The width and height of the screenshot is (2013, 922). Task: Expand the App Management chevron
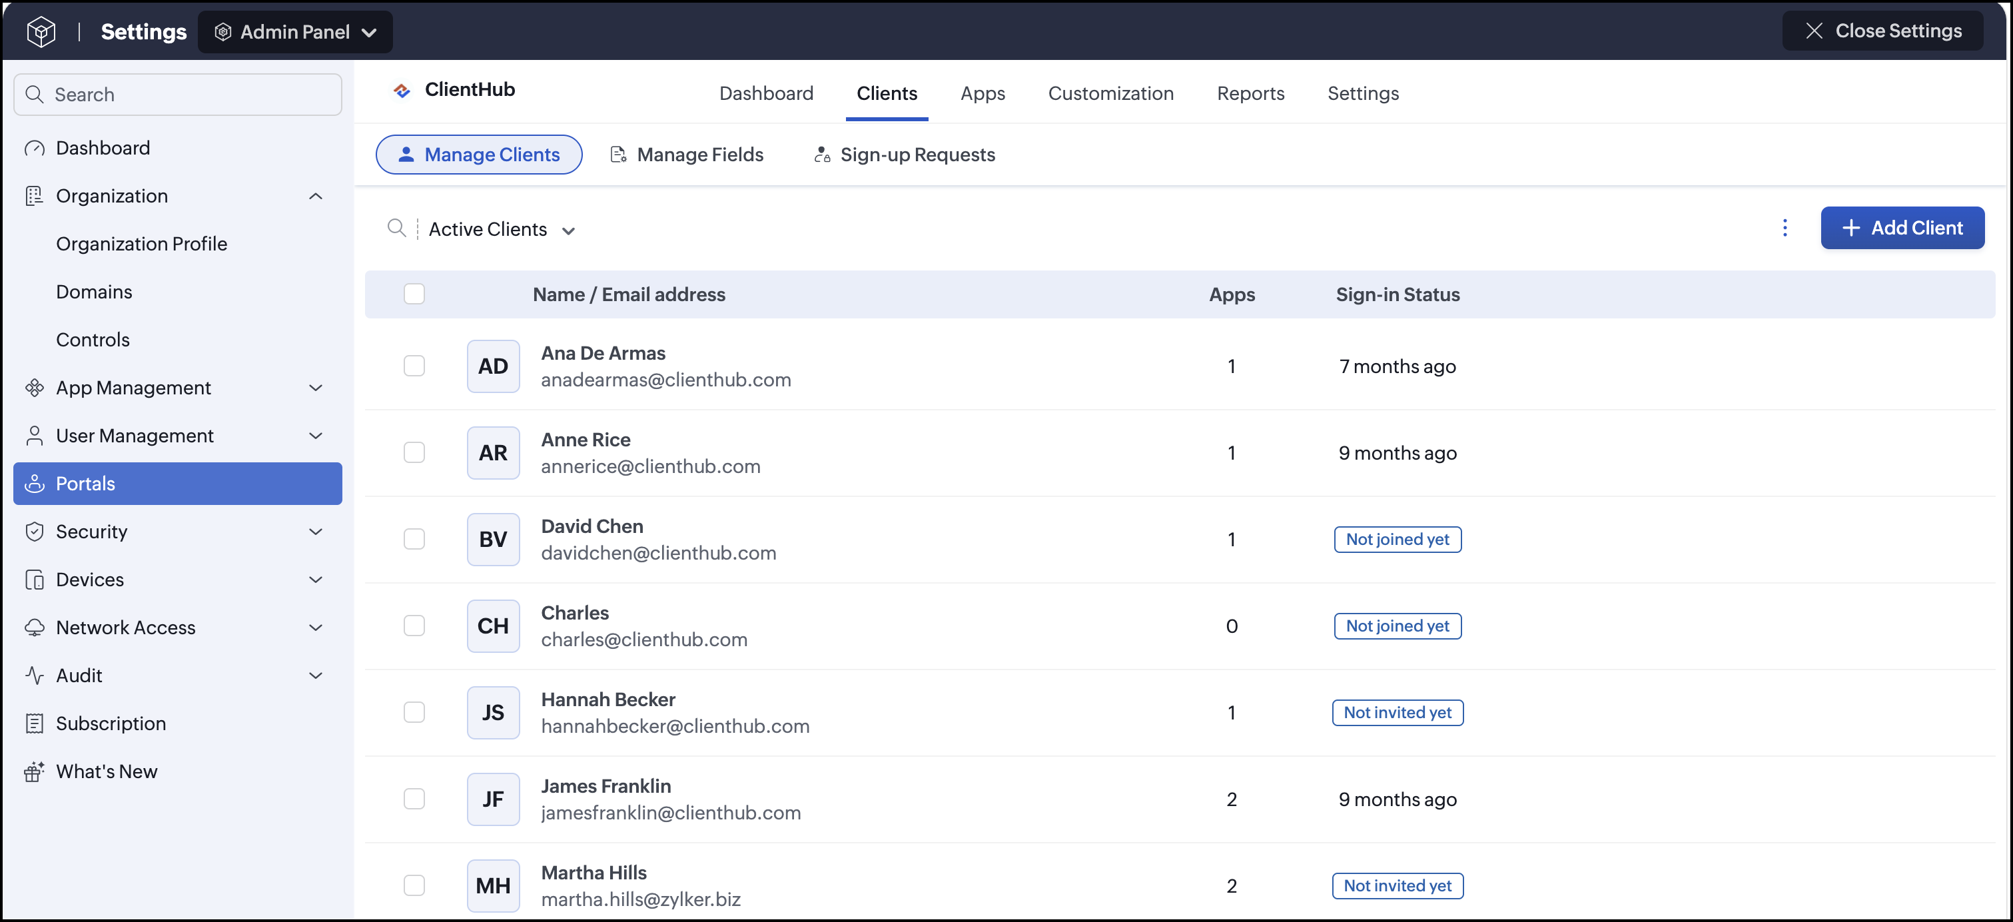(316, 388)
